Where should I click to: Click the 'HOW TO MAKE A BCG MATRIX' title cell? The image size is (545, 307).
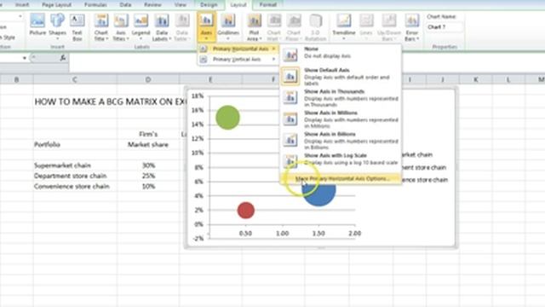[x=110, y=101]
